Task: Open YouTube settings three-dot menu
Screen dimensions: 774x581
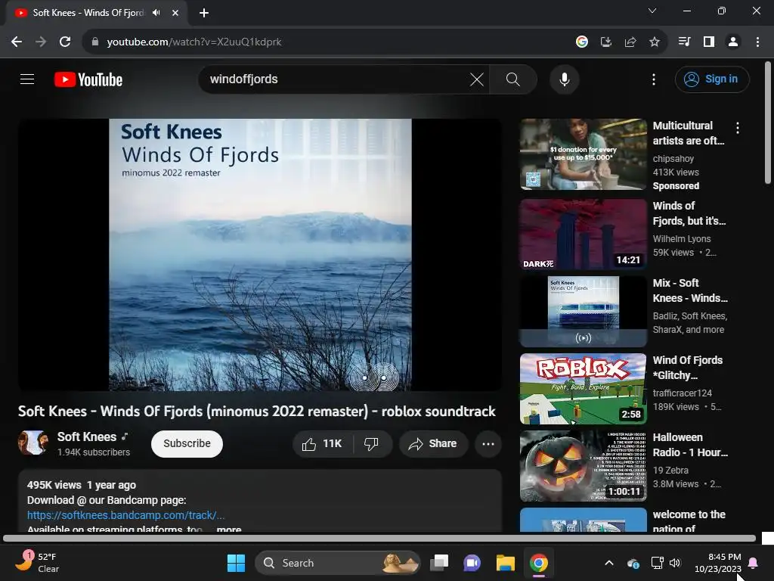Action: click(x=654, y=79)
